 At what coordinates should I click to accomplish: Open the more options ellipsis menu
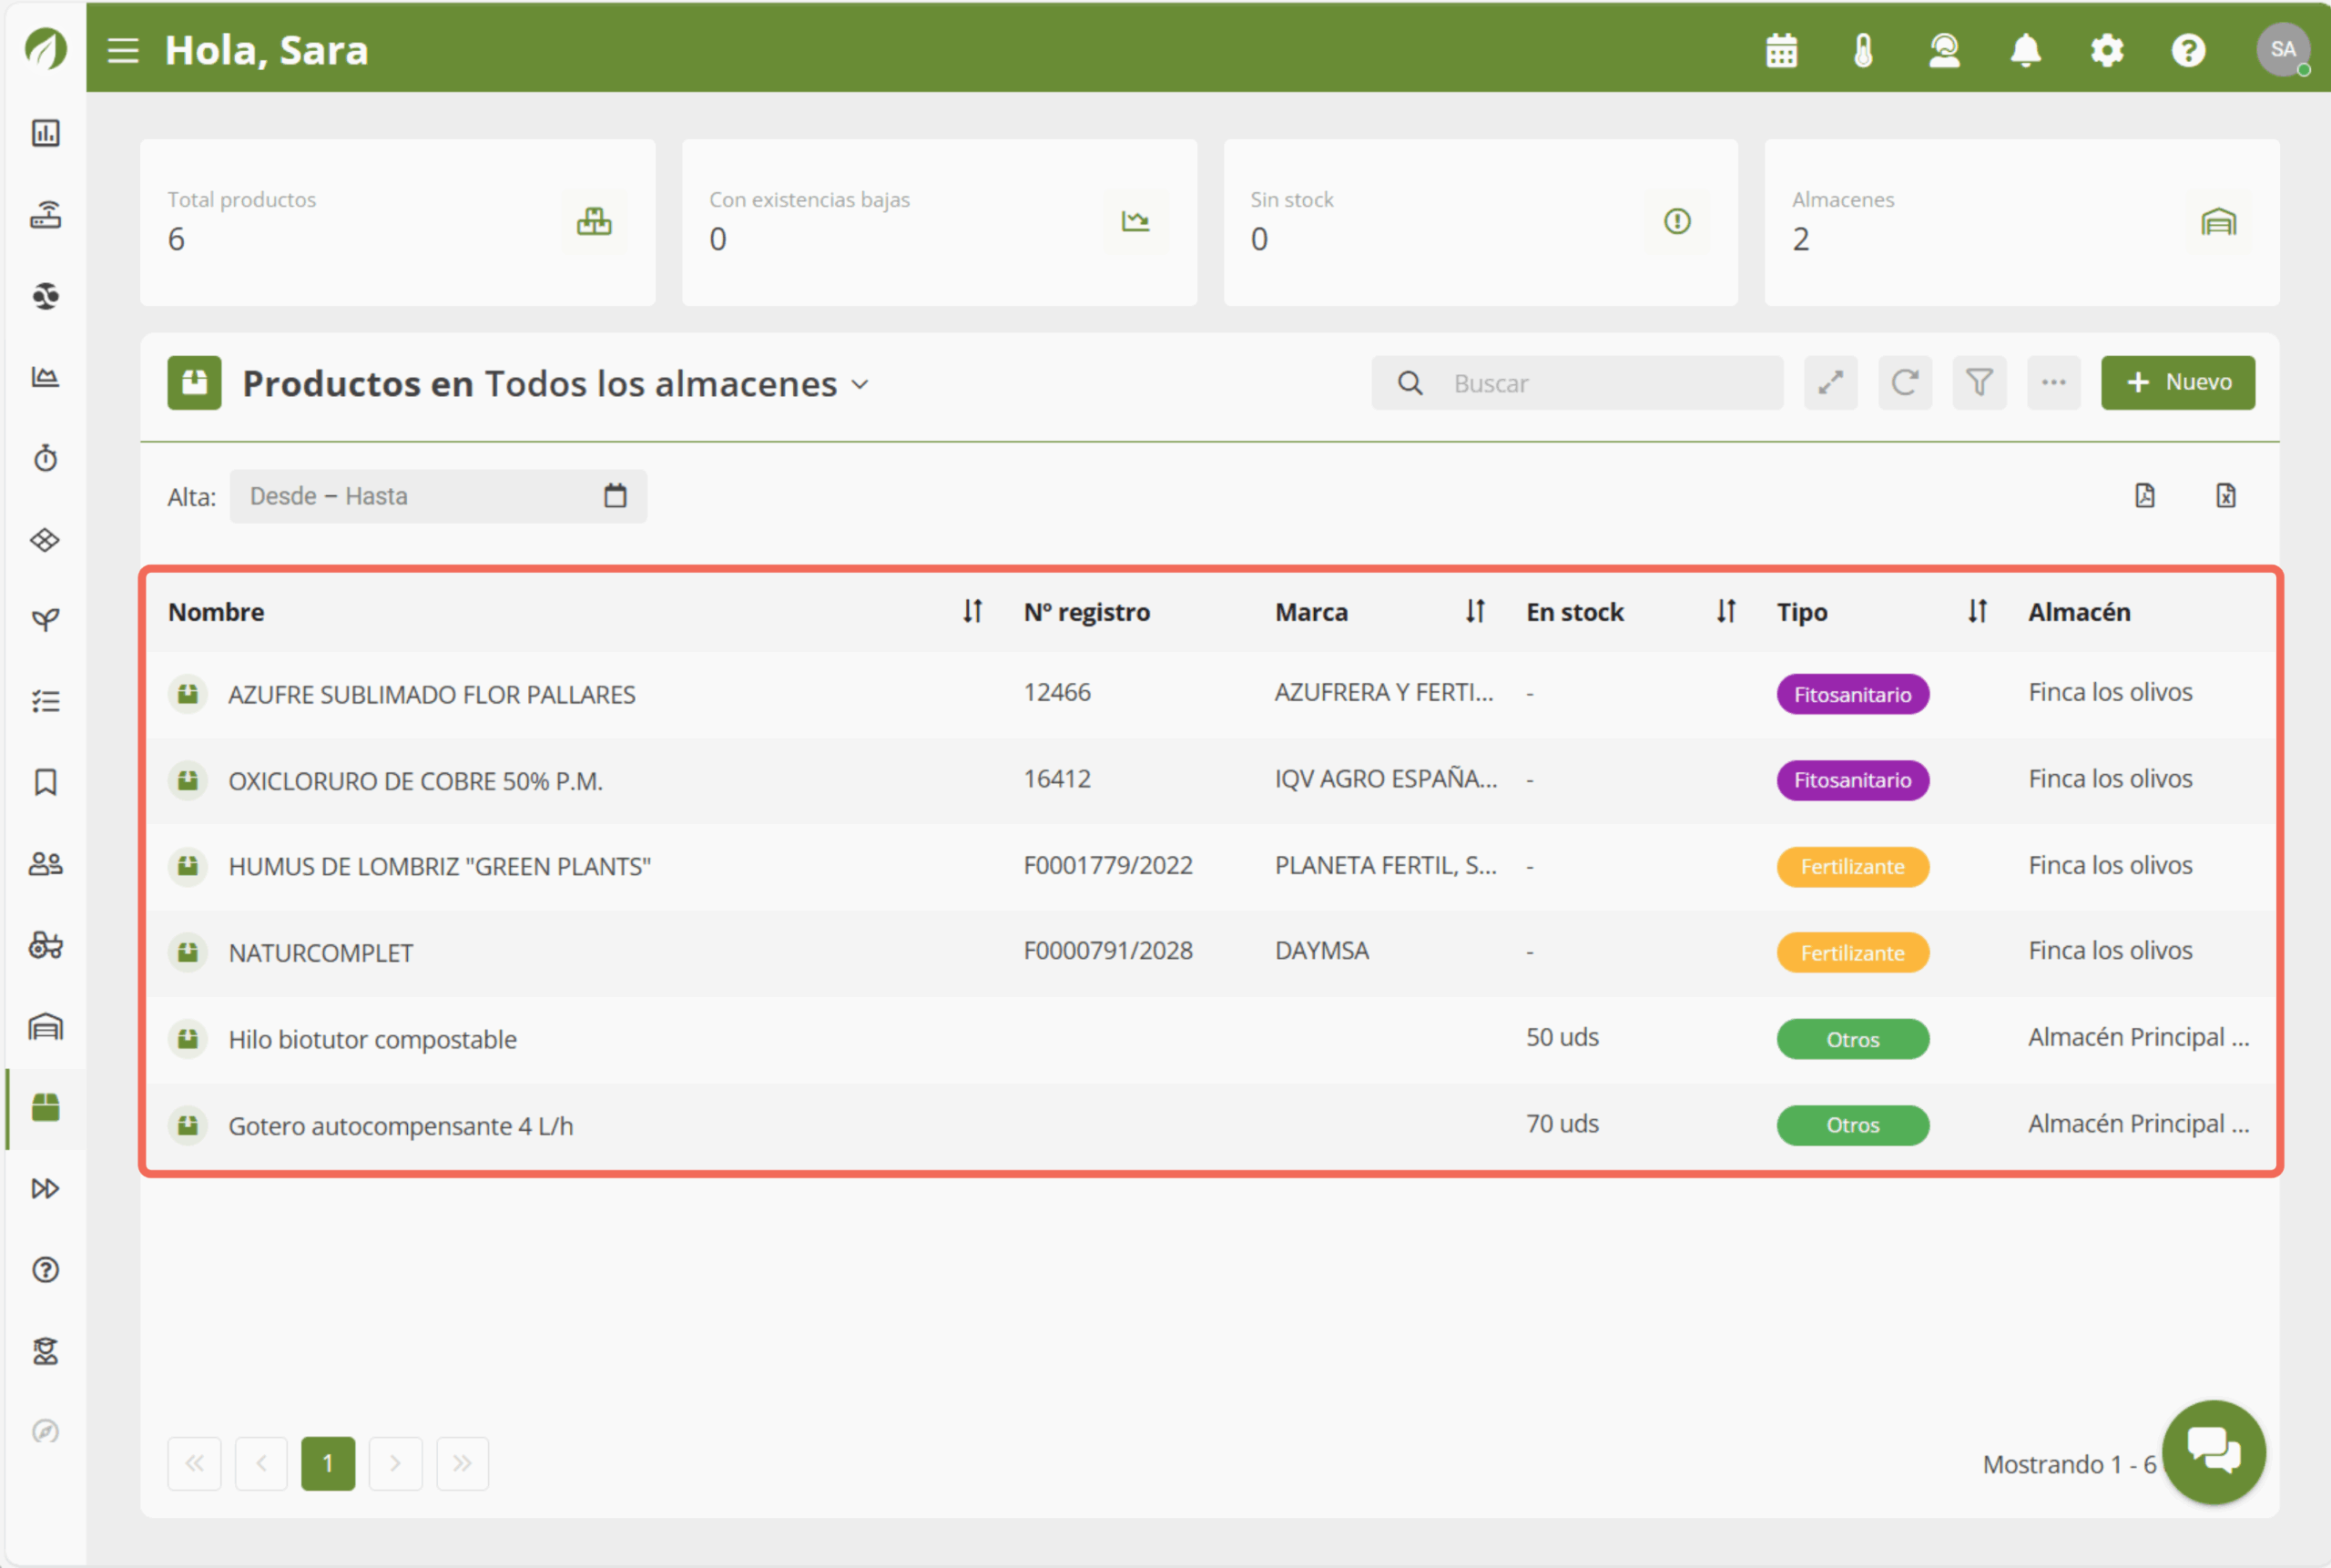(x=2053, y=383)
